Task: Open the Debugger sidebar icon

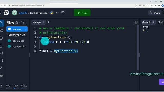Action: point(1,53)
